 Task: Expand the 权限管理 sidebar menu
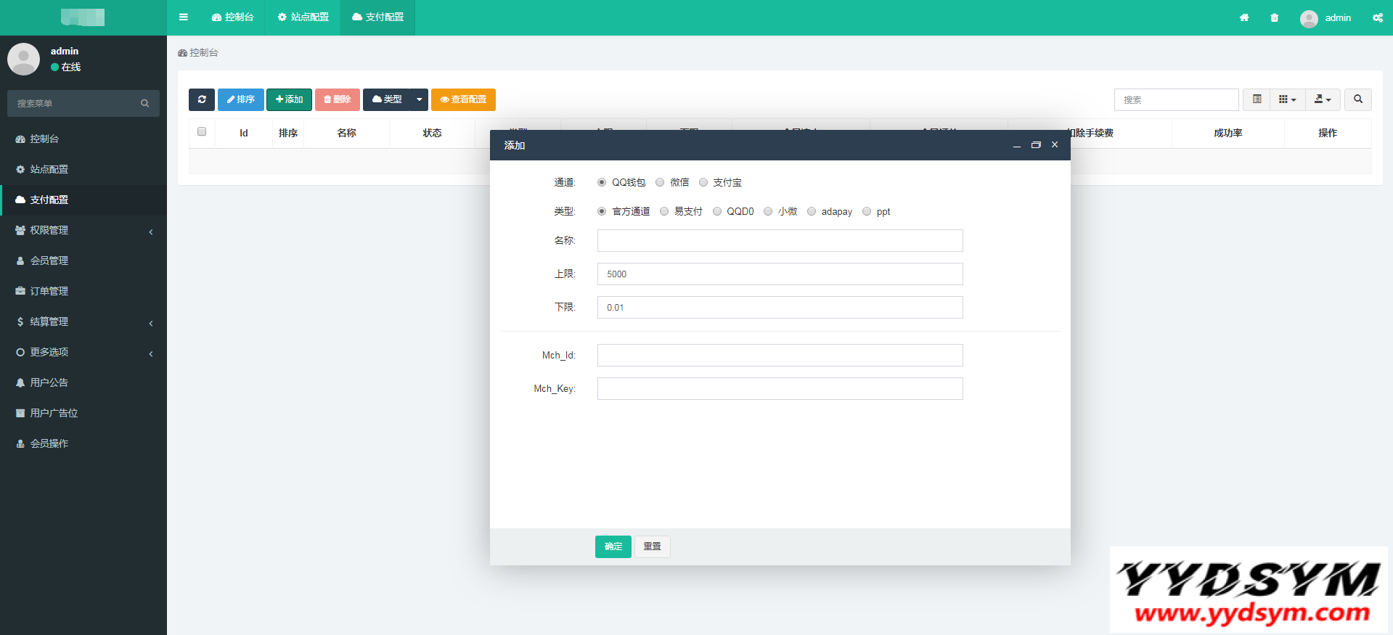click(x=83, y=231)
